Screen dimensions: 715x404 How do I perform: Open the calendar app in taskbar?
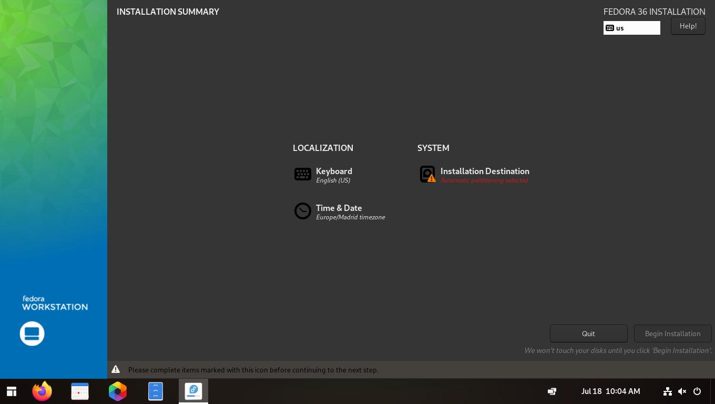point(80,391)
